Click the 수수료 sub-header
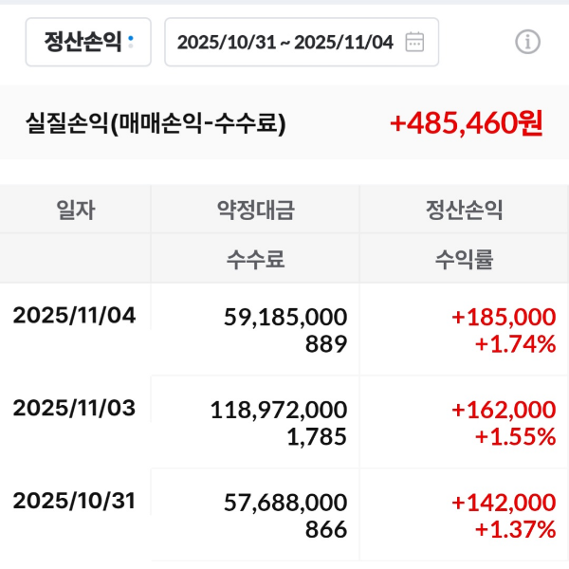569x569 pixels. click(x=256, y=259)
